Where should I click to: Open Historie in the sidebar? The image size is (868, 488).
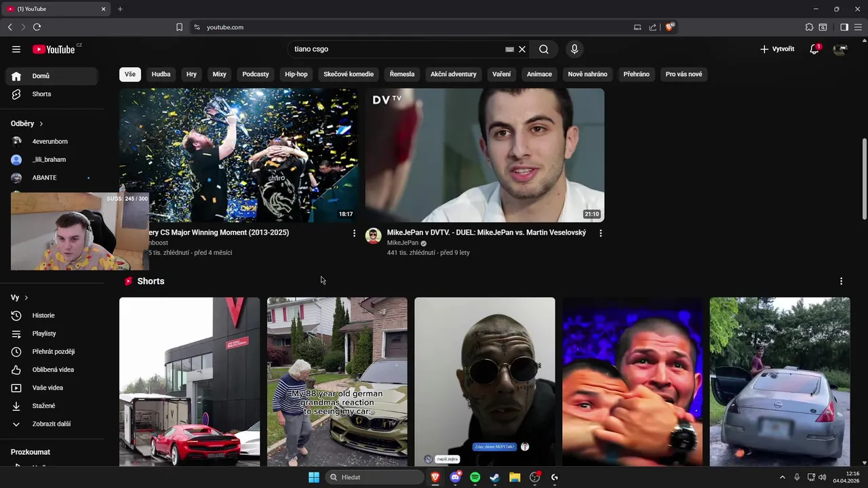[52, 315]
